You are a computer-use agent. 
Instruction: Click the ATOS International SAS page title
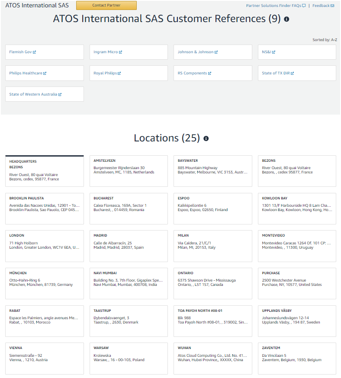click(x=37, y=5)
